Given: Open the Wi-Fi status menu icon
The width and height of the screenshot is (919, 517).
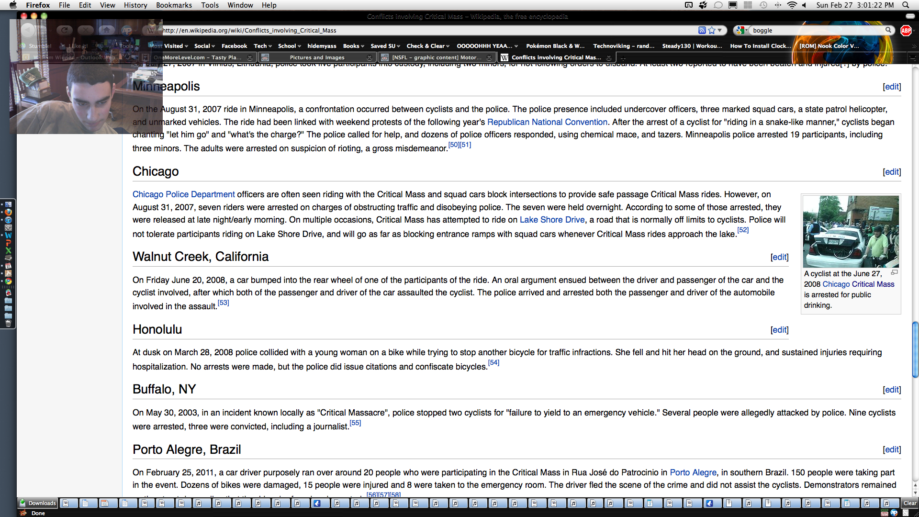Looking at the screenshot, I should pyautogui.click(x=792, y=5).
